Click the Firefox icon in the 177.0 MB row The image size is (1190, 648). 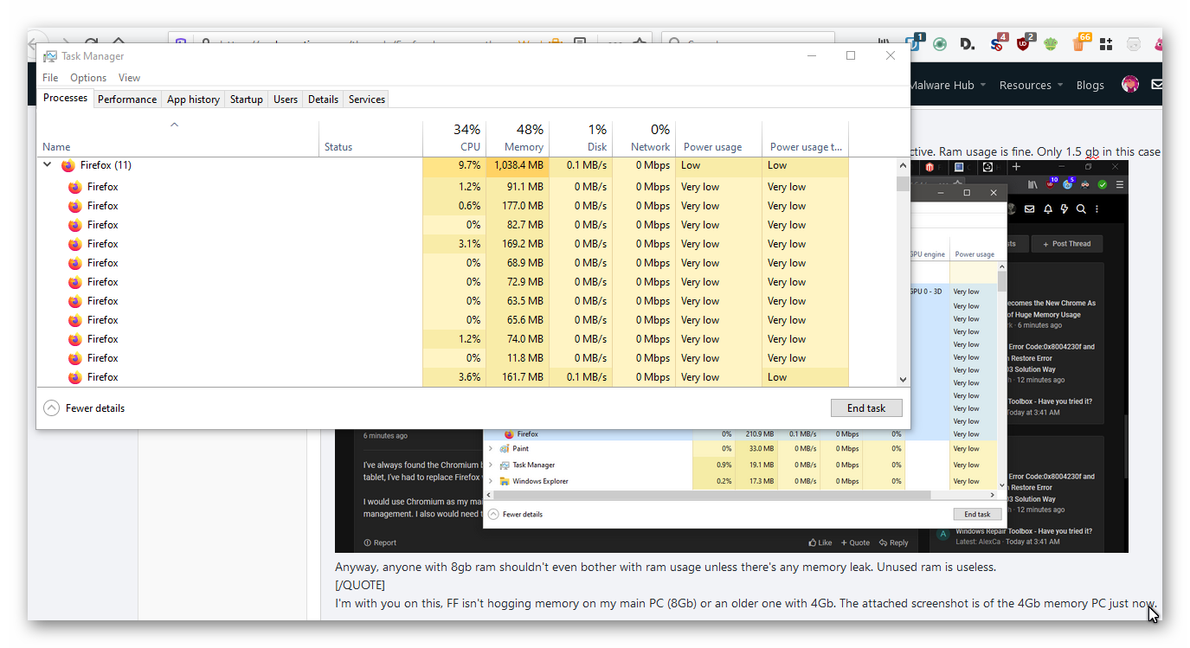coord(75,206)
